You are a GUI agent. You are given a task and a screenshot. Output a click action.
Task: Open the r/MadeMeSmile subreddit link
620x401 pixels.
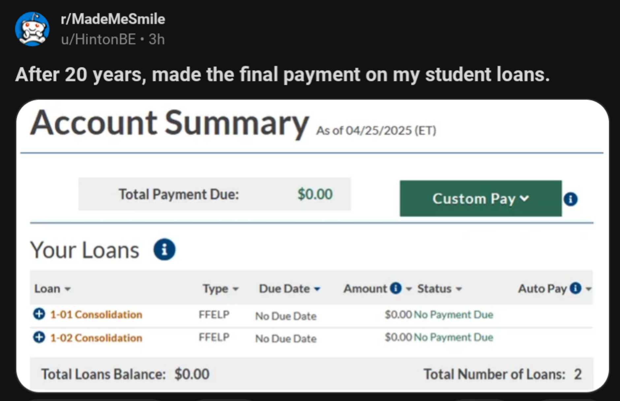113,19
